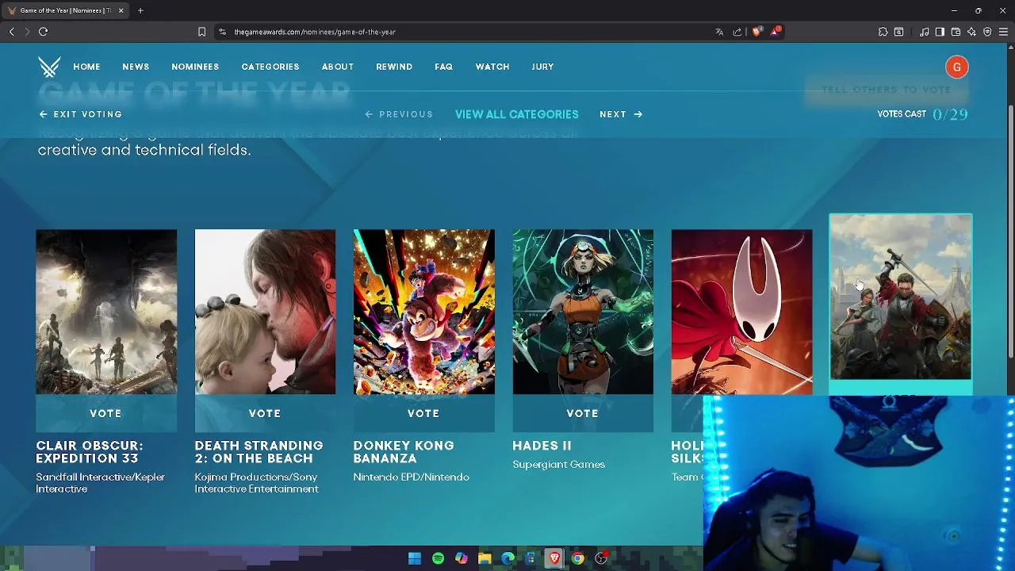The height and width of the screenshot is (571, 1015).
Task: Reload the page with refresh icon
Action: click(43, 32)
